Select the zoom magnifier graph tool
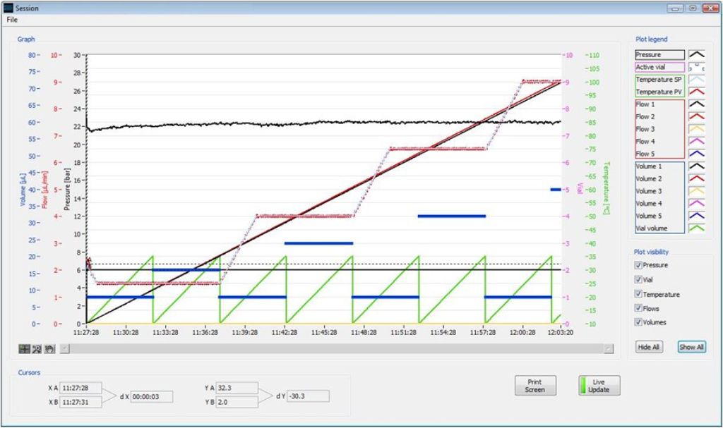The image size is (723, 428). click(x=37, y=348)
